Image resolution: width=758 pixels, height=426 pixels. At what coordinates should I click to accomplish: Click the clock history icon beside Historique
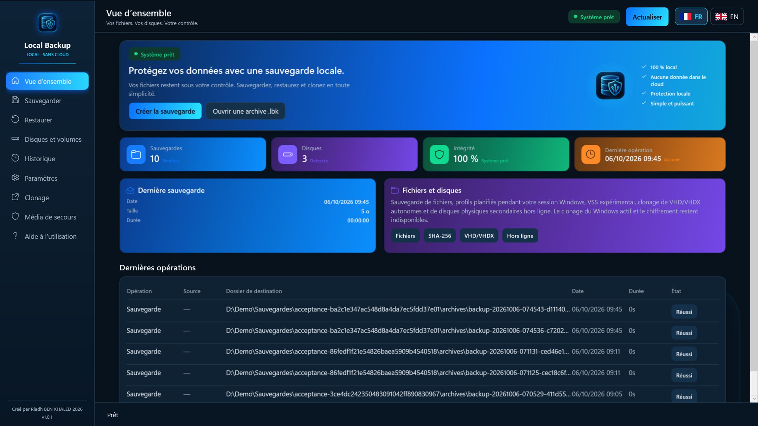click(15, 158)
